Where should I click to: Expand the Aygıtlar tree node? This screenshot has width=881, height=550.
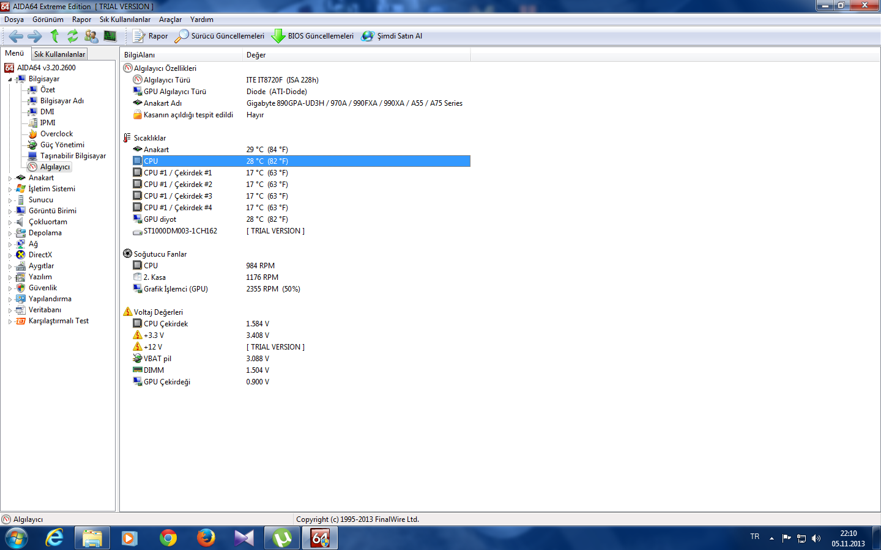(x=10, y=266)
